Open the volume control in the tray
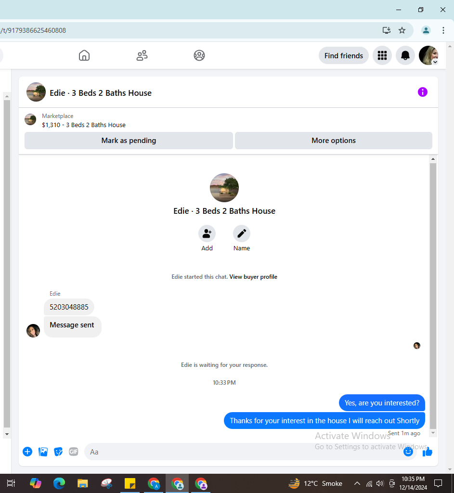The image size is (454, 493). 380,483
